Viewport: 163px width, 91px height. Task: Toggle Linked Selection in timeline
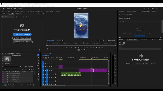pyautogui.click(x=49, y=58)
